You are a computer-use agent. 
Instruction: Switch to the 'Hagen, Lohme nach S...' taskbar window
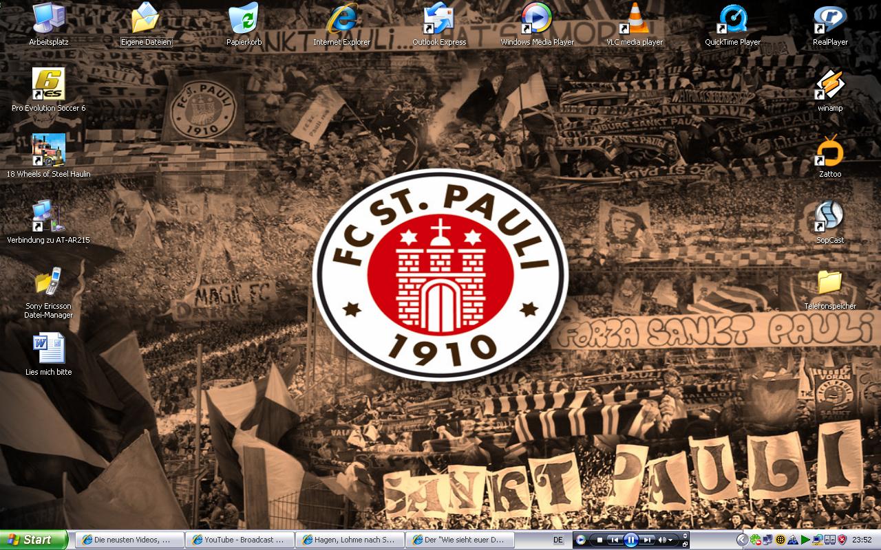pyautogui.click(x=350, y=540)
